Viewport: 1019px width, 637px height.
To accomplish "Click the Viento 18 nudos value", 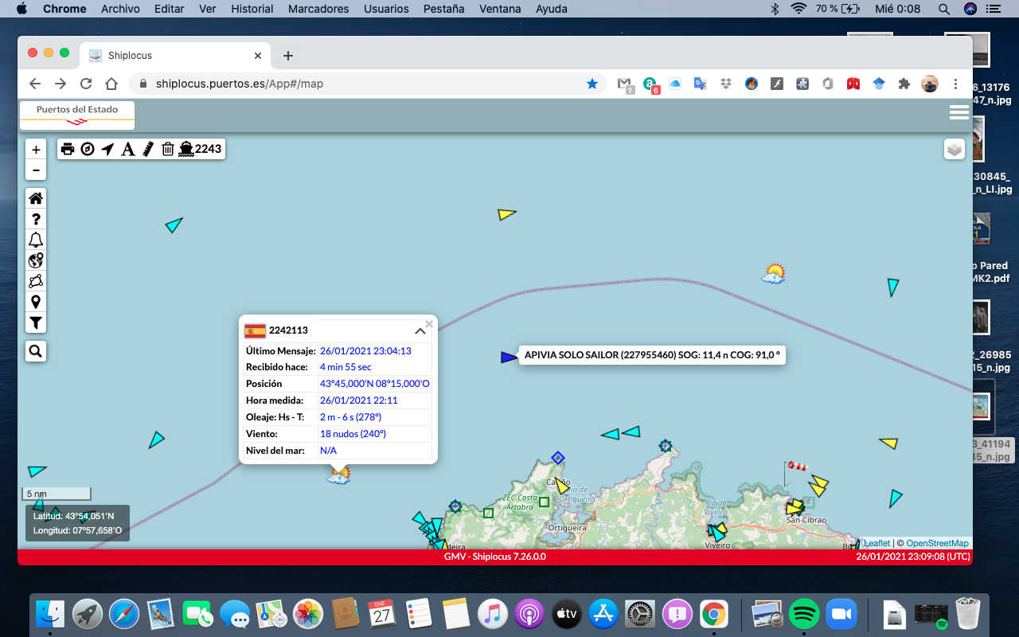I will [353, 434].
